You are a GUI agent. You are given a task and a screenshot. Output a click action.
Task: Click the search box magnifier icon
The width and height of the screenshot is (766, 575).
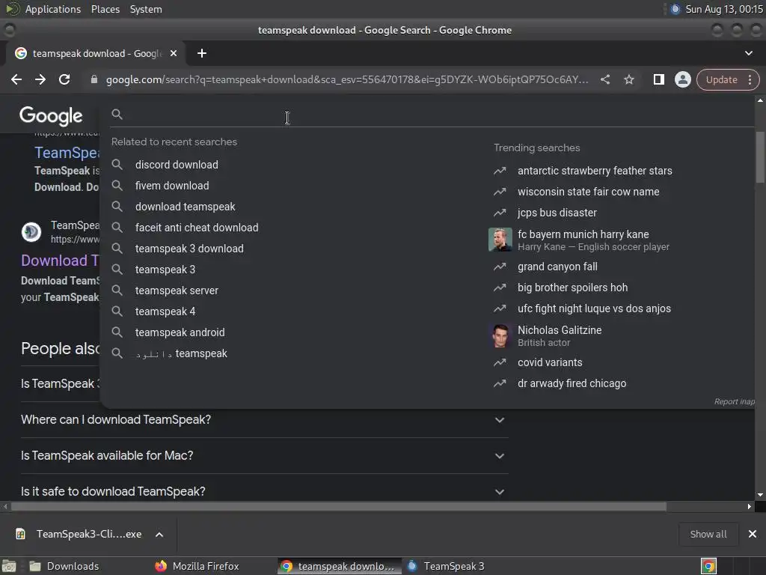[x=117, y=115]
